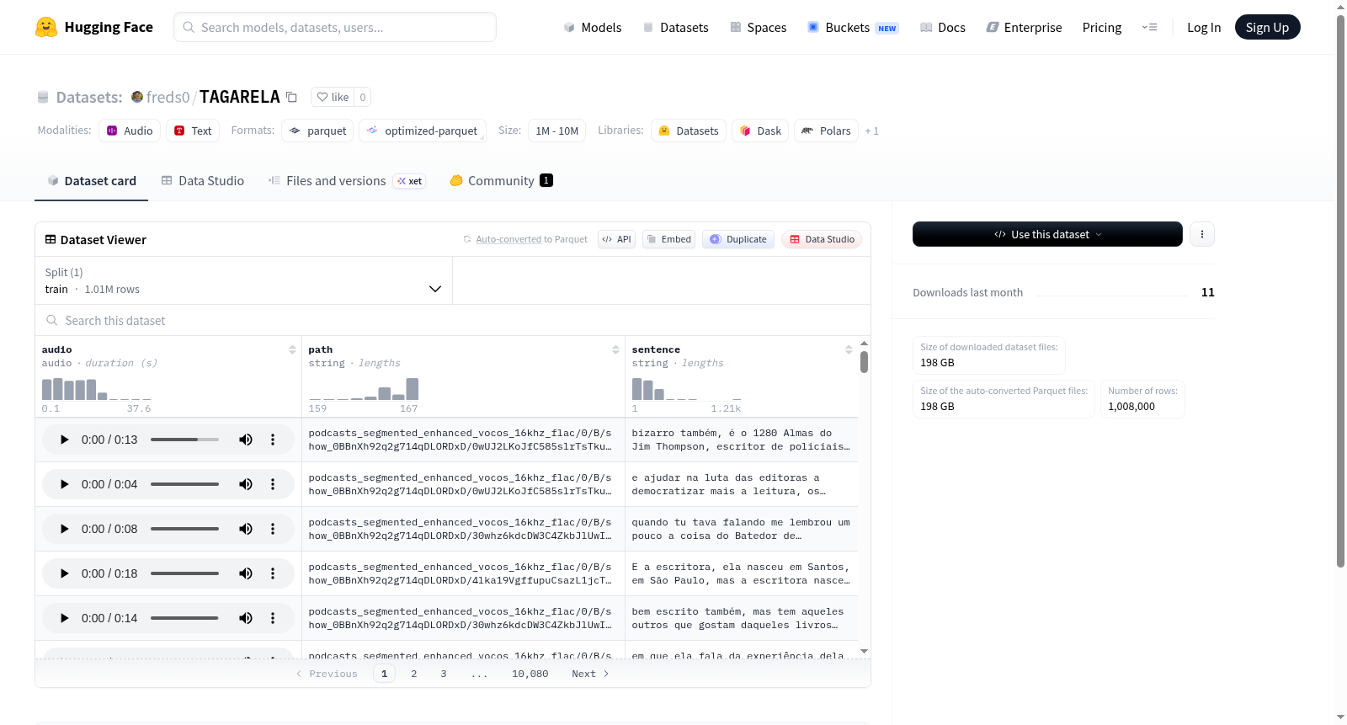Select the 1M - 10M size tag
Viewport: 1347px width, 725px height.
pyautogui.click(x=557, y=131)
